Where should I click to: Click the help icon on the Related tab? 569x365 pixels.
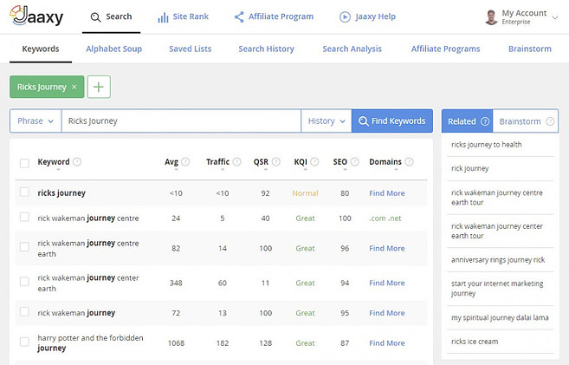click(x=485, y=121)
